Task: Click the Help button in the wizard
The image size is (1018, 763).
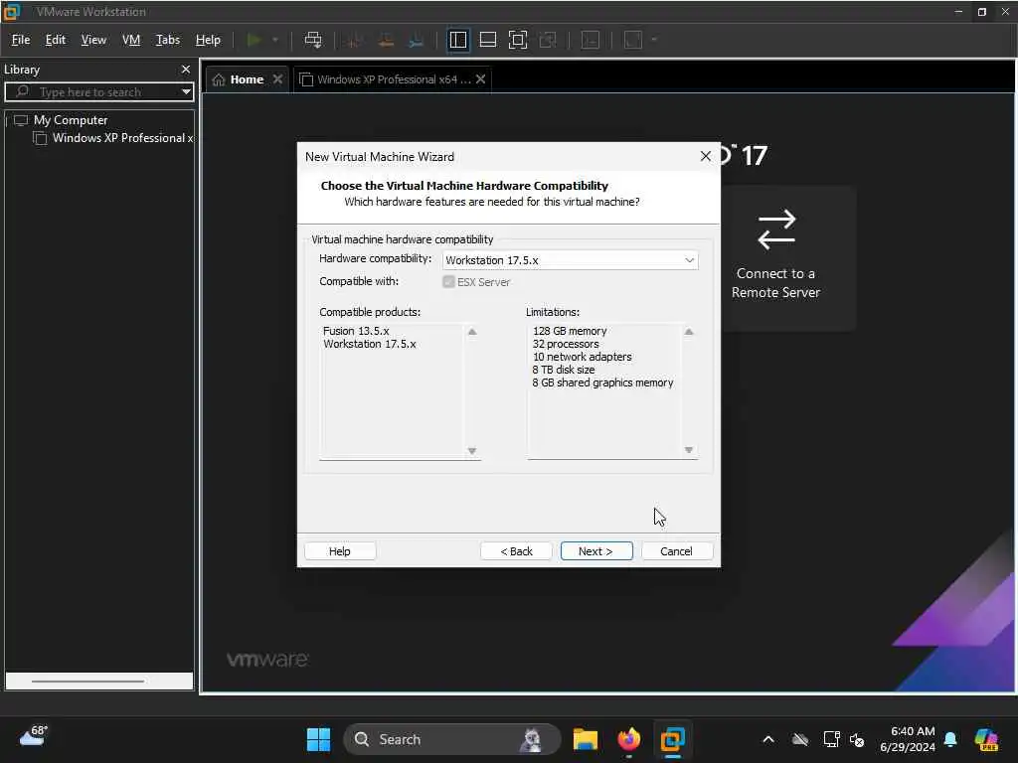Action: (x=340, y=550)
